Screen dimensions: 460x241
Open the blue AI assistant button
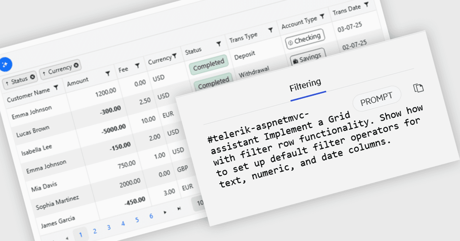[5, 65]
